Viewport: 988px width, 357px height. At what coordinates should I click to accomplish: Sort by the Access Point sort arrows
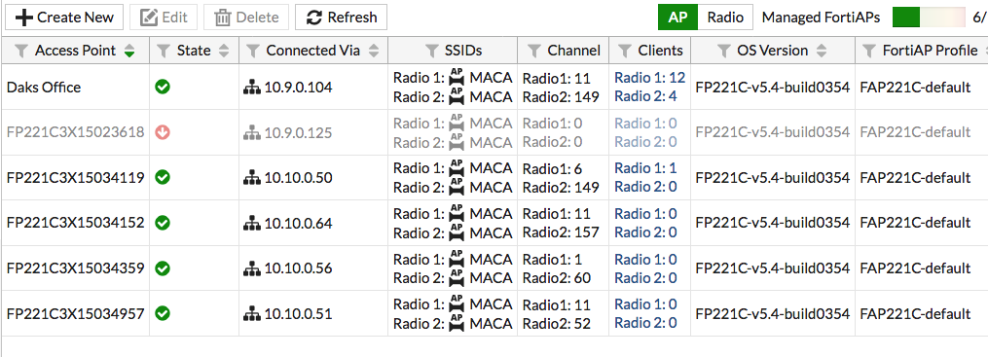pyautogui.click(x=129, y=51)
